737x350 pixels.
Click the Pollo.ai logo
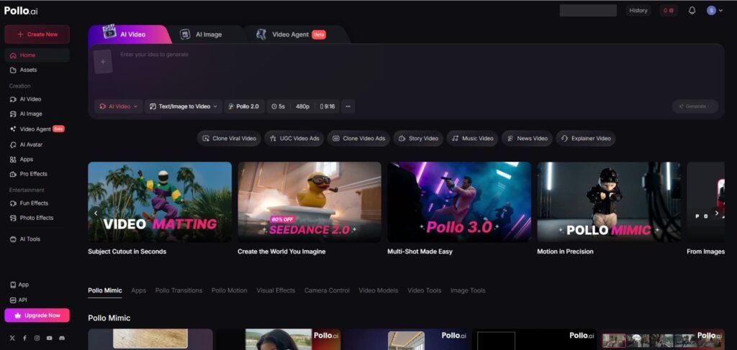(x=21, y=11)
